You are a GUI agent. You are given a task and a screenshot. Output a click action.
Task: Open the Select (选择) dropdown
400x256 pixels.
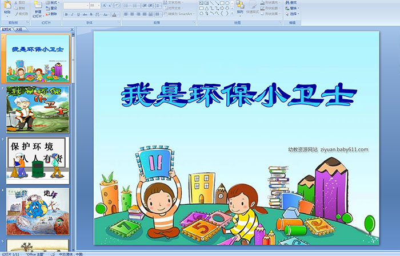[x=293, y=14]
